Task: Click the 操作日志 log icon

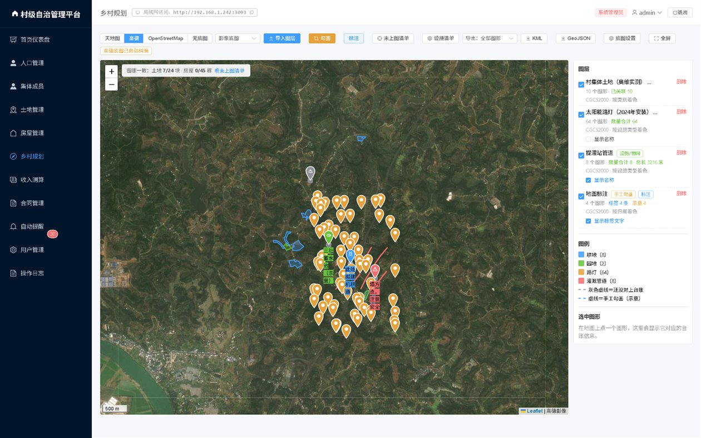Action: [x=13, y=273]
